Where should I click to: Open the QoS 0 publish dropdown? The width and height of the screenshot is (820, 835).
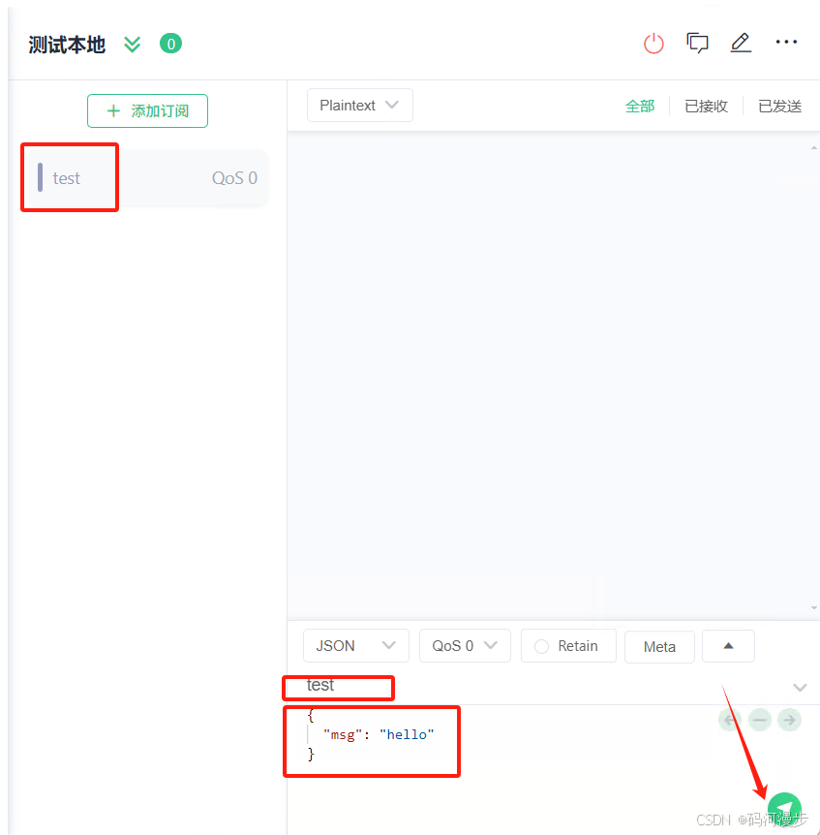pos(465,646)
